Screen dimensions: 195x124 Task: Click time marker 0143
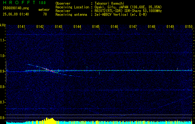pyautogui.click(x=59, y=27)
